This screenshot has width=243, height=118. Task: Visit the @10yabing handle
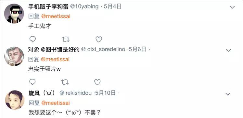84,7
